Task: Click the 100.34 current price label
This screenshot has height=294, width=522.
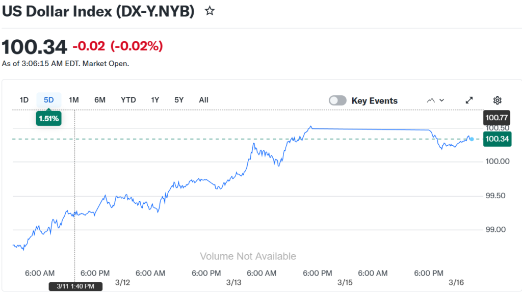Action: coord(497,139)
